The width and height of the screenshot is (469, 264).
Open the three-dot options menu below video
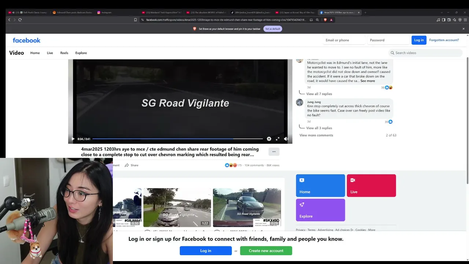(x=274, y=151)
